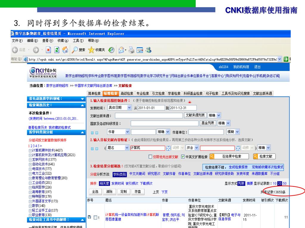305x228 pixels.
Task: Open the 文件(F) menu
Action: [x=17, y=40]
